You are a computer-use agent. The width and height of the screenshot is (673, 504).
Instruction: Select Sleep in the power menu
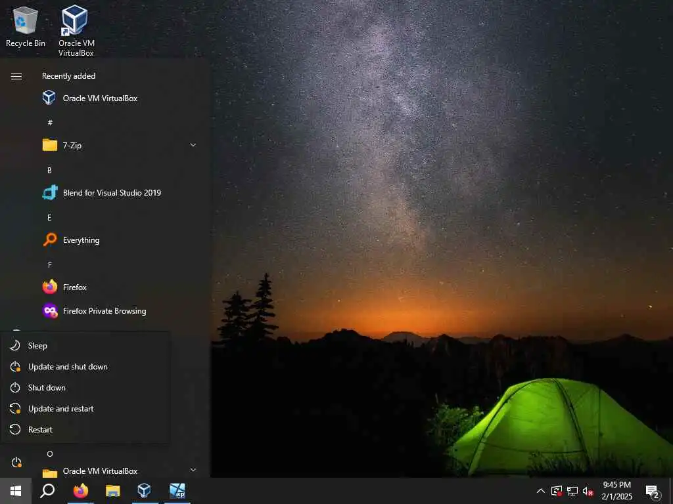(85, 345)
